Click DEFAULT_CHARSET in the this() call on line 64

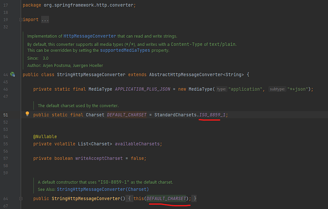[x=166, y=199]
